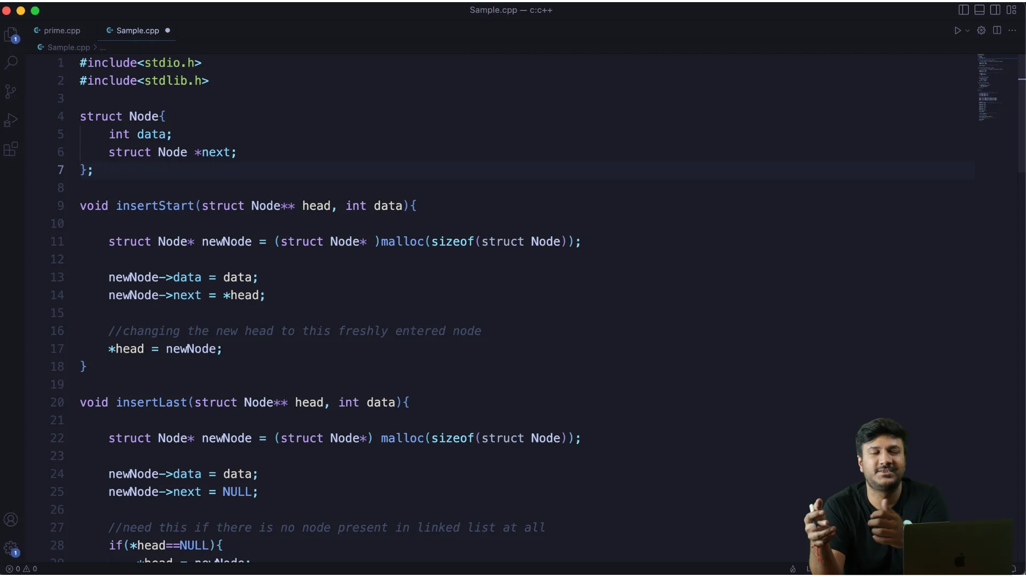Viewport: 1026px width, 577px height.
Task: Toggle the bottom panel layout button
Action: (x=980, y=10)
